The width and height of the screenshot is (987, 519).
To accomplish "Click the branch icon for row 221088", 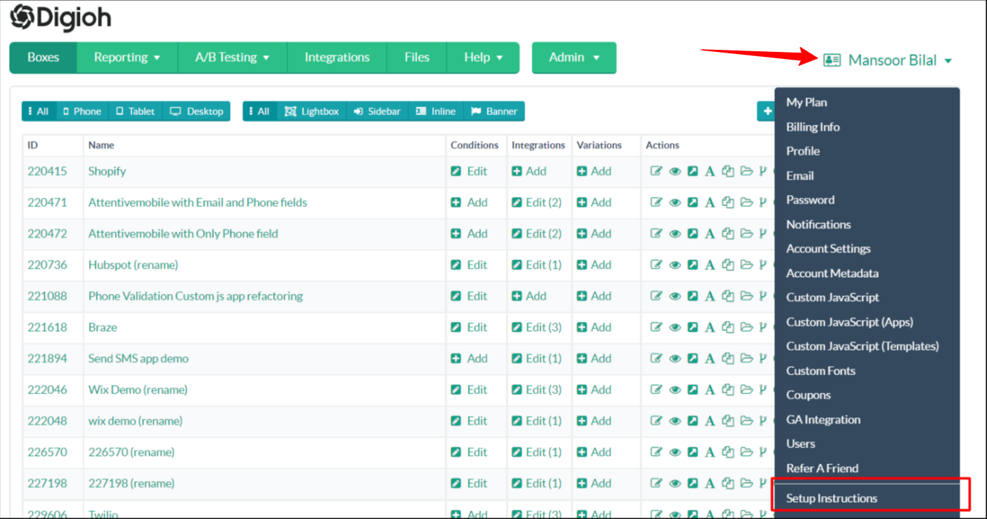I will click(763, 296).
